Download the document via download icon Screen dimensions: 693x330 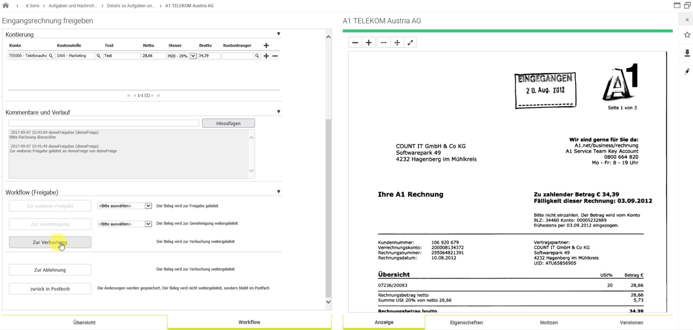pos(687,53)
